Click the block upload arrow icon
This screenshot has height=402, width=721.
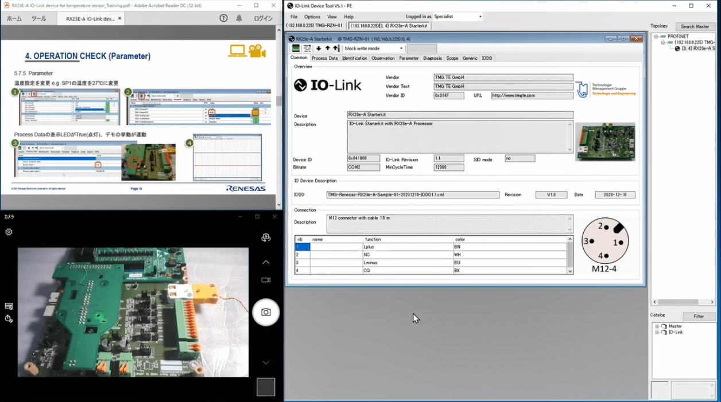click(x=336, y=49)
